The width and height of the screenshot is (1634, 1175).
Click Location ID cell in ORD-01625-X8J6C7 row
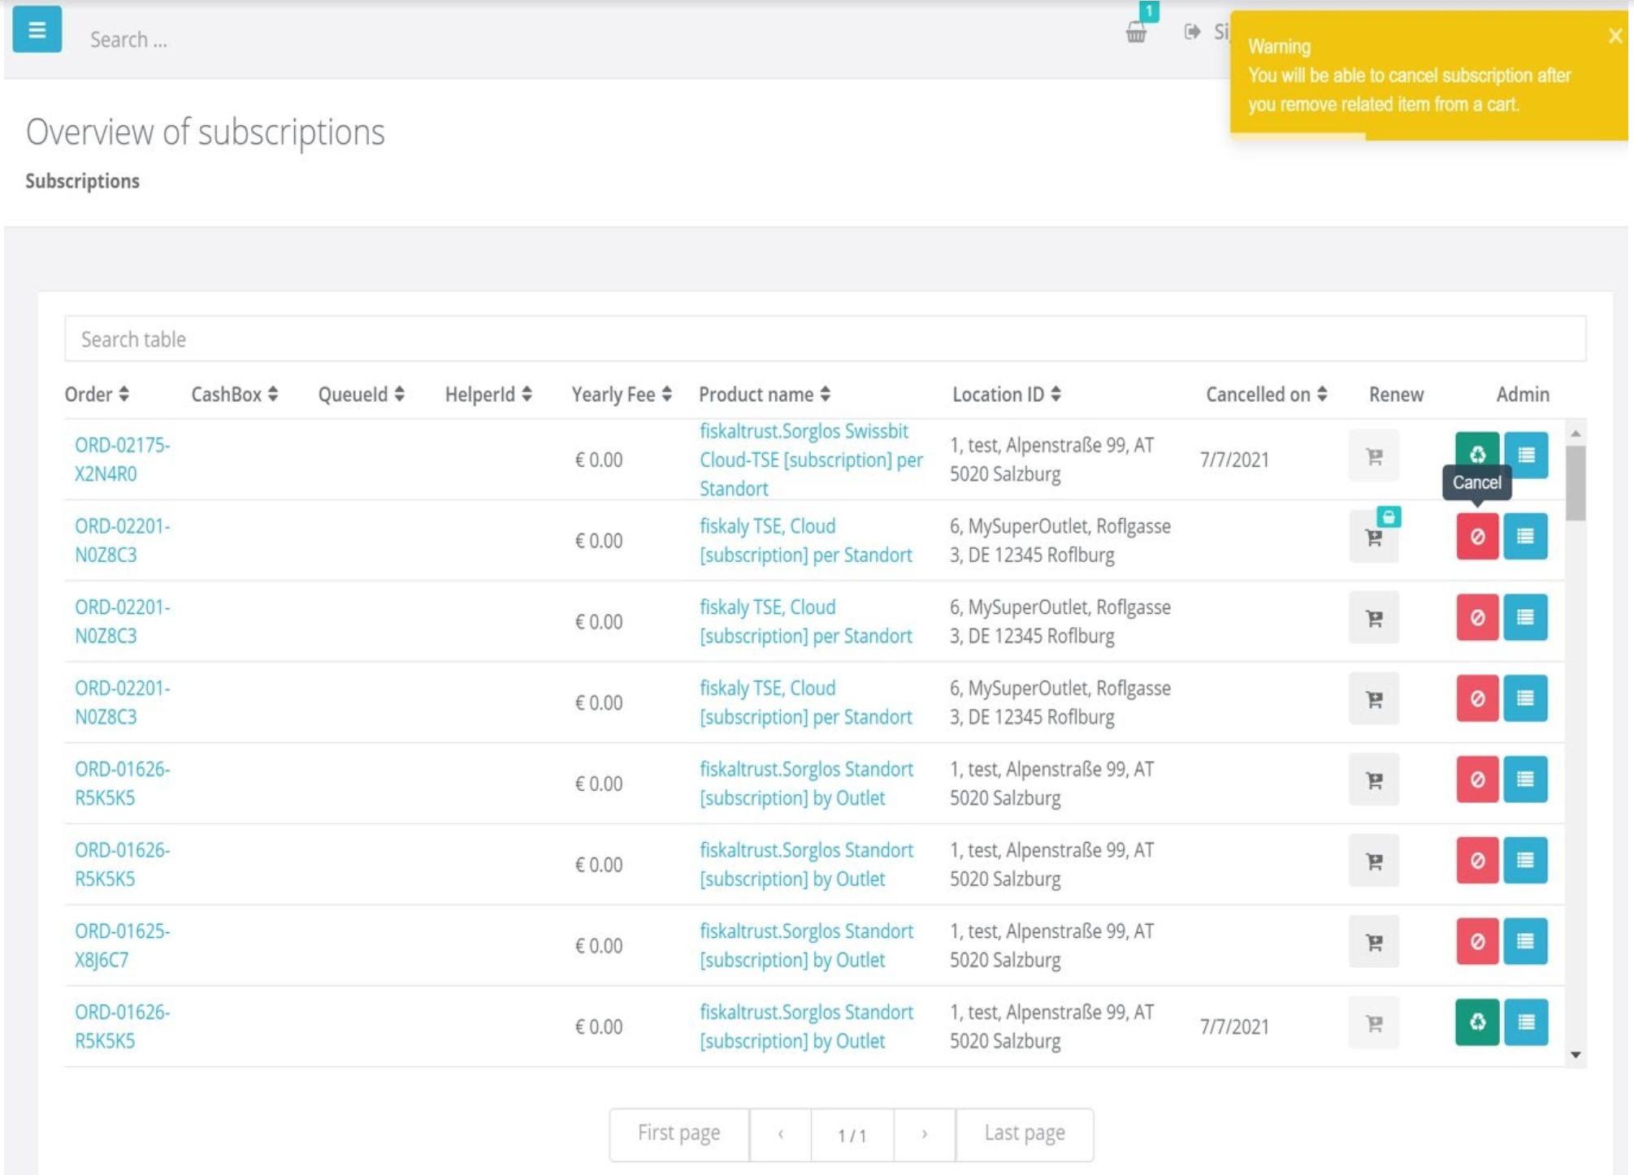pyautogui.click(x=1052, y=945)
